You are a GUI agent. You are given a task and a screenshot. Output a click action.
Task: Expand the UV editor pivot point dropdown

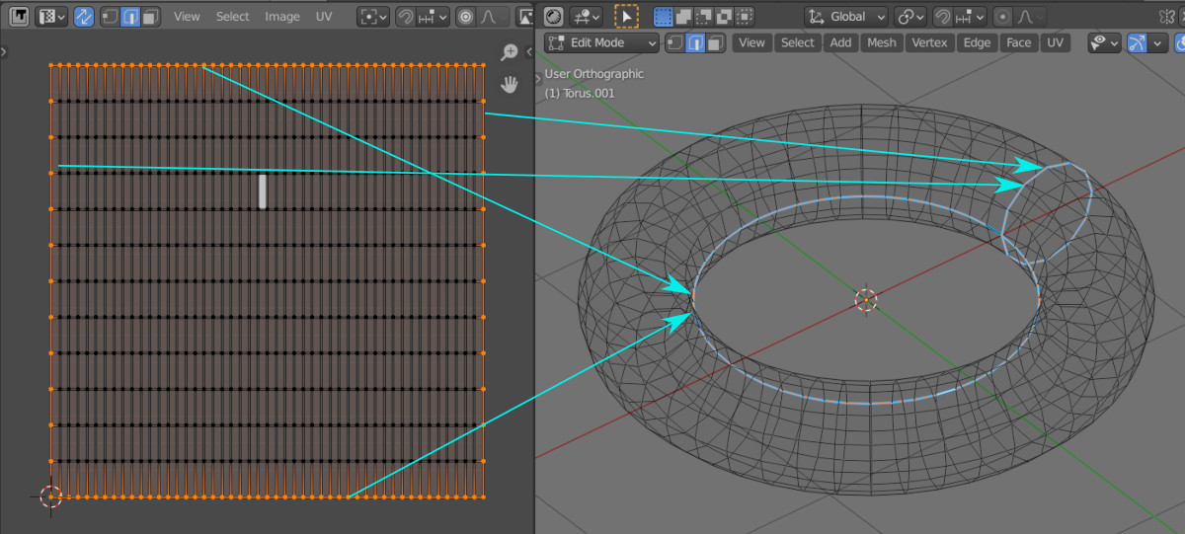pos(373,17)
